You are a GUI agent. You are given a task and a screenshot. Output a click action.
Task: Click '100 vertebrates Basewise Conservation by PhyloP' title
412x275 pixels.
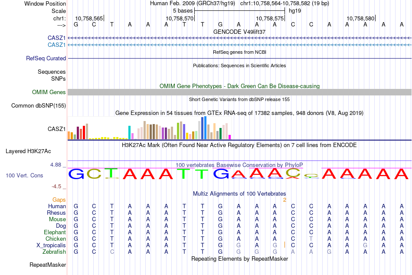tap(239, 165)
